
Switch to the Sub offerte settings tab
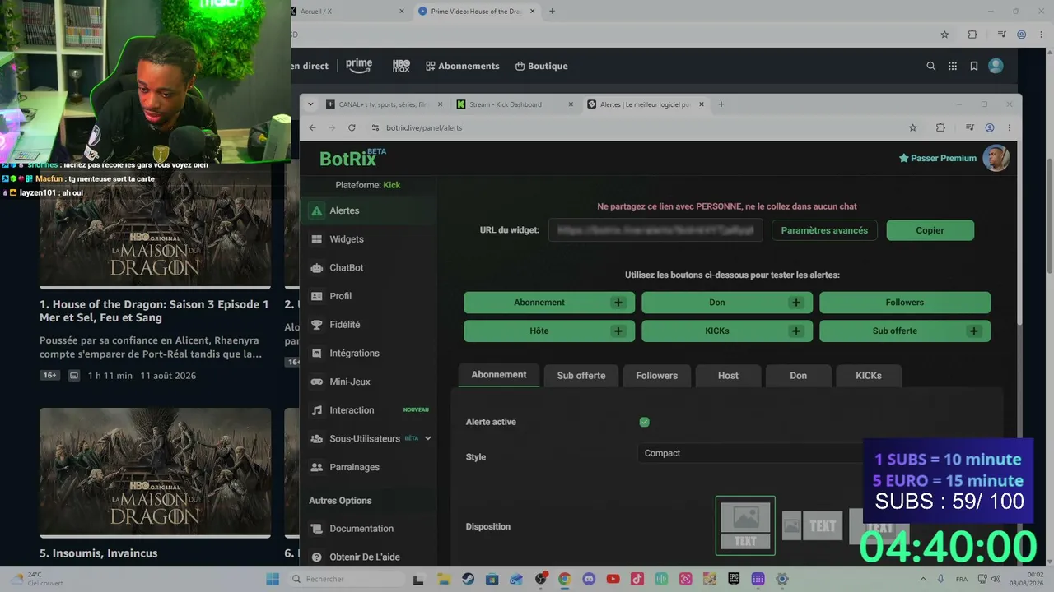[x=581, y=376]
